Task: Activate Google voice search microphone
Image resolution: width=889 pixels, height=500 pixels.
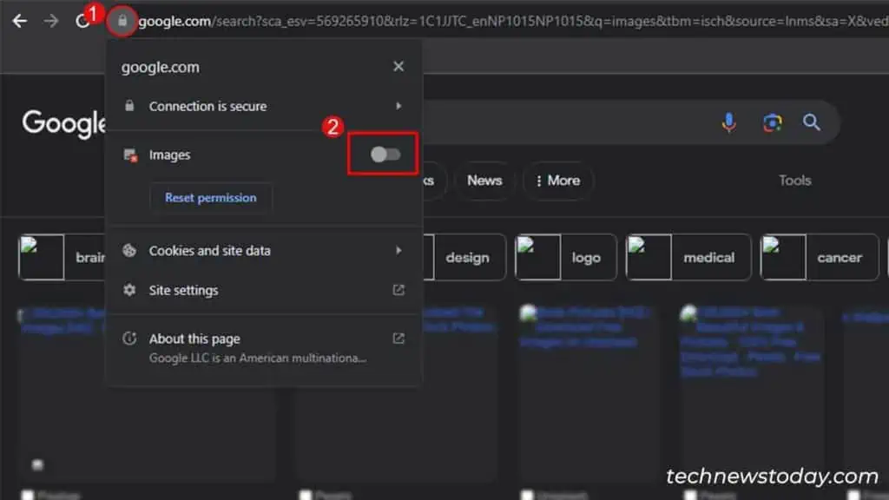Action: (x=728, y=122)
